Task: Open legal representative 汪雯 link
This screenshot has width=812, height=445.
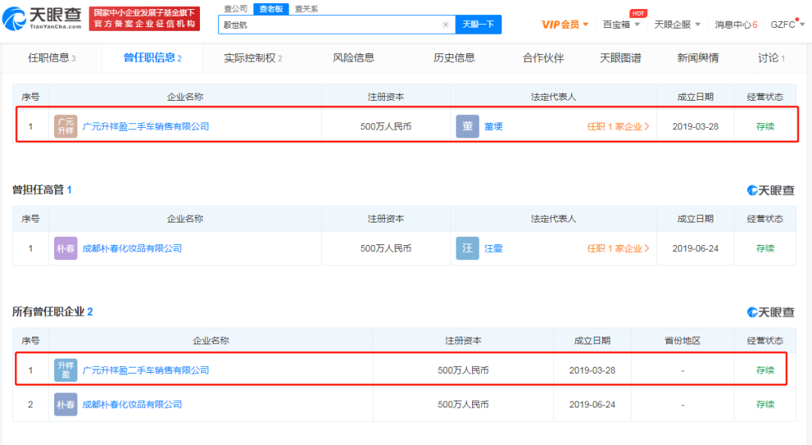Action: point(493,248)
